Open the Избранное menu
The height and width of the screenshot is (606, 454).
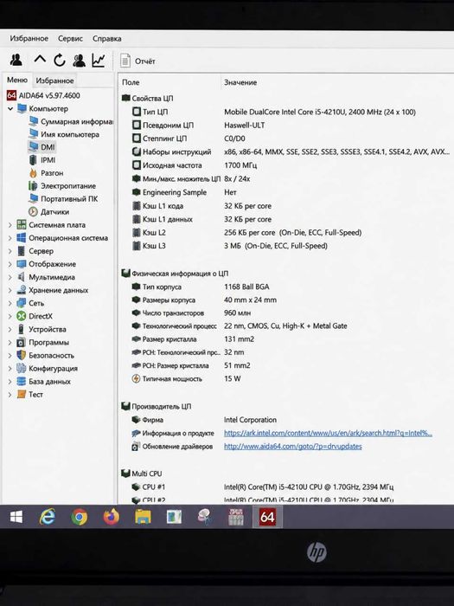point(29,39)
